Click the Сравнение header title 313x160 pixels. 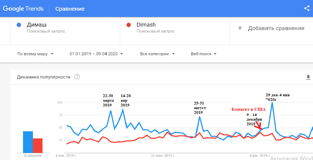click(x=70, y=9)
